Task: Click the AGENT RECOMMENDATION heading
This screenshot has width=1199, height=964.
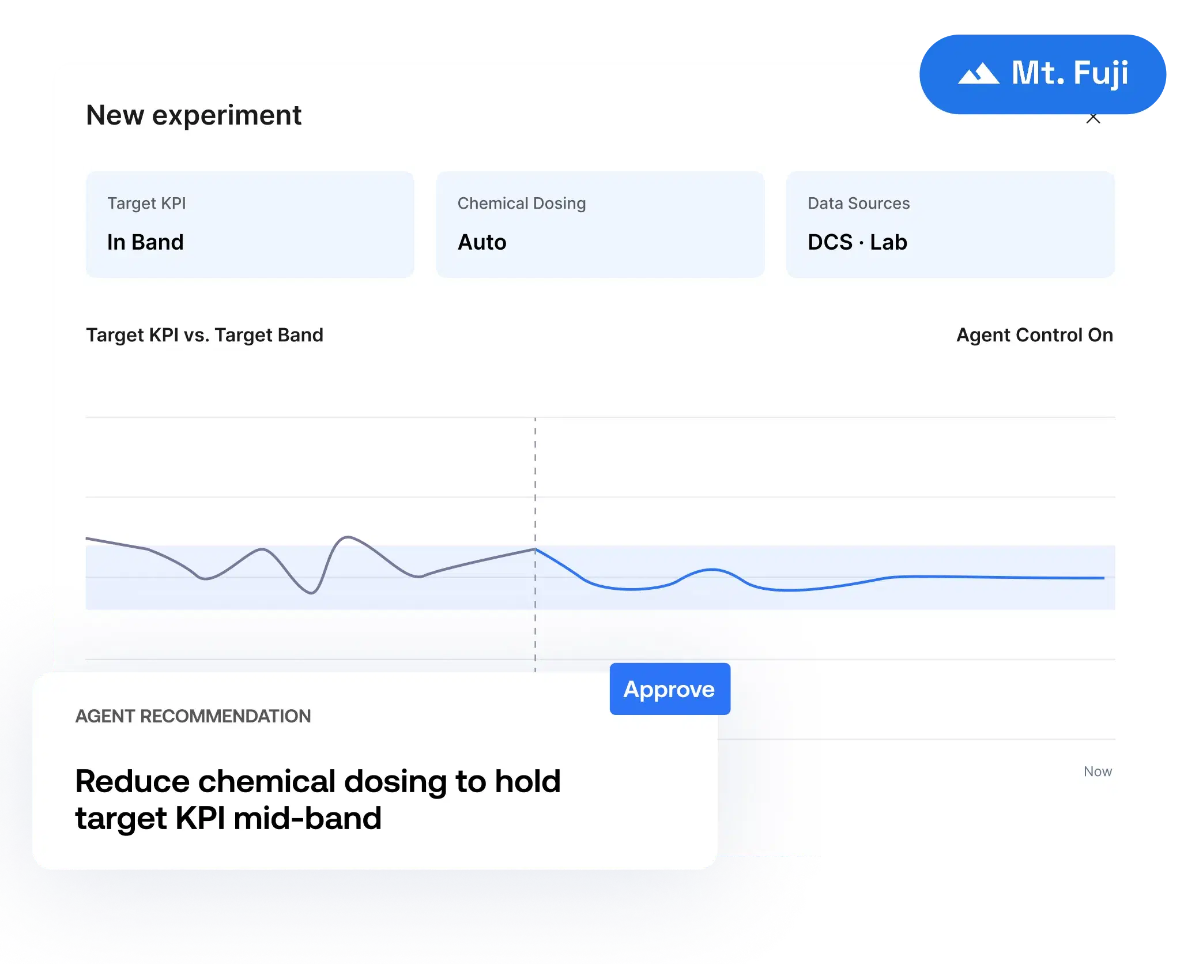Action: pos(193,716)
